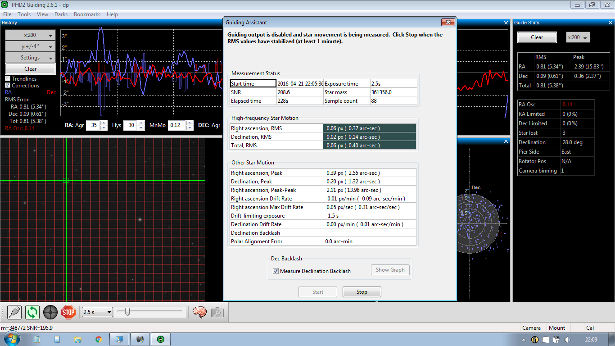615x346 pixels.
Task: Toggle the Corrections checkbox
Action: coord(8,86)
